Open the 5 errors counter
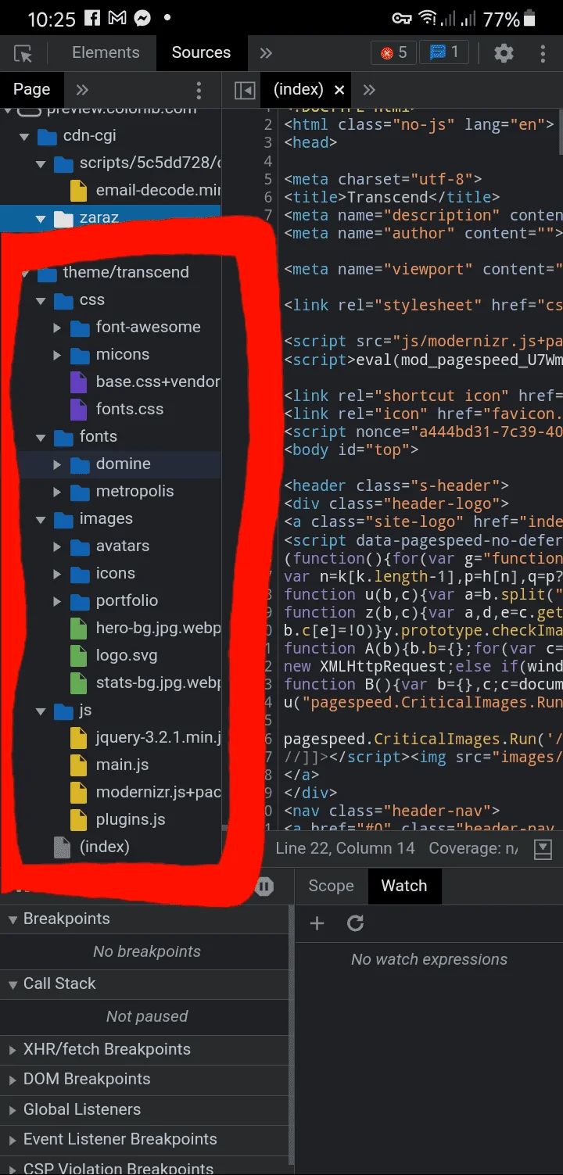This screenshot has height=1175, width=563. [393, 52]
